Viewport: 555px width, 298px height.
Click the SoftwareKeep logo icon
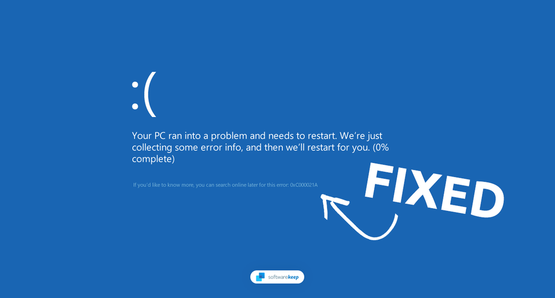[261, 277]
